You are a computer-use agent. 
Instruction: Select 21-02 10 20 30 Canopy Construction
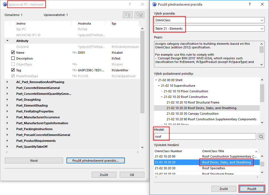[x=192, y=114]
